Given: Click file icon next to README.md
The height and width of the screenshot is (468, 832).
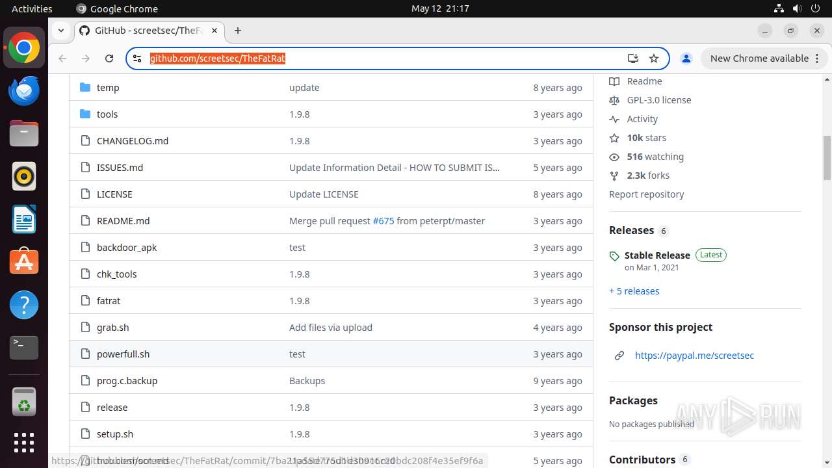Looking at the screenshot, I should click(84, 220).
